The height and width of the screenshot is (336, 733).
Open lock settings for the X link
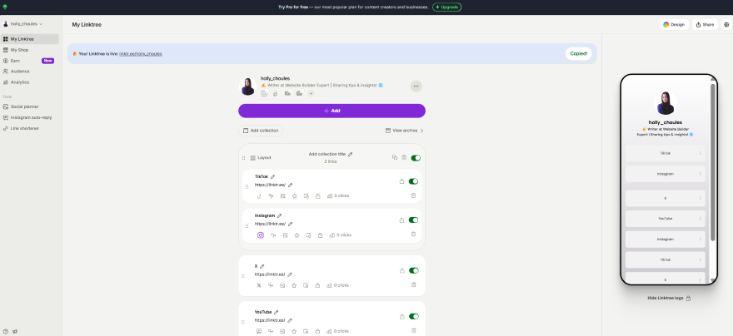click(x=317, y=285)
